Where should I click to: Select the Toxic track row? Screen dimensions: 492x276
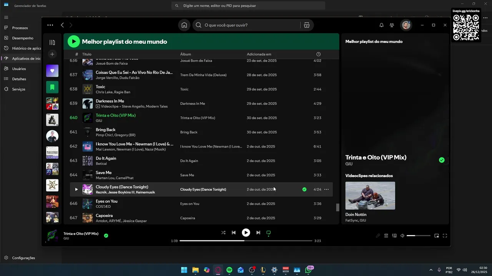tap(201, 89)
